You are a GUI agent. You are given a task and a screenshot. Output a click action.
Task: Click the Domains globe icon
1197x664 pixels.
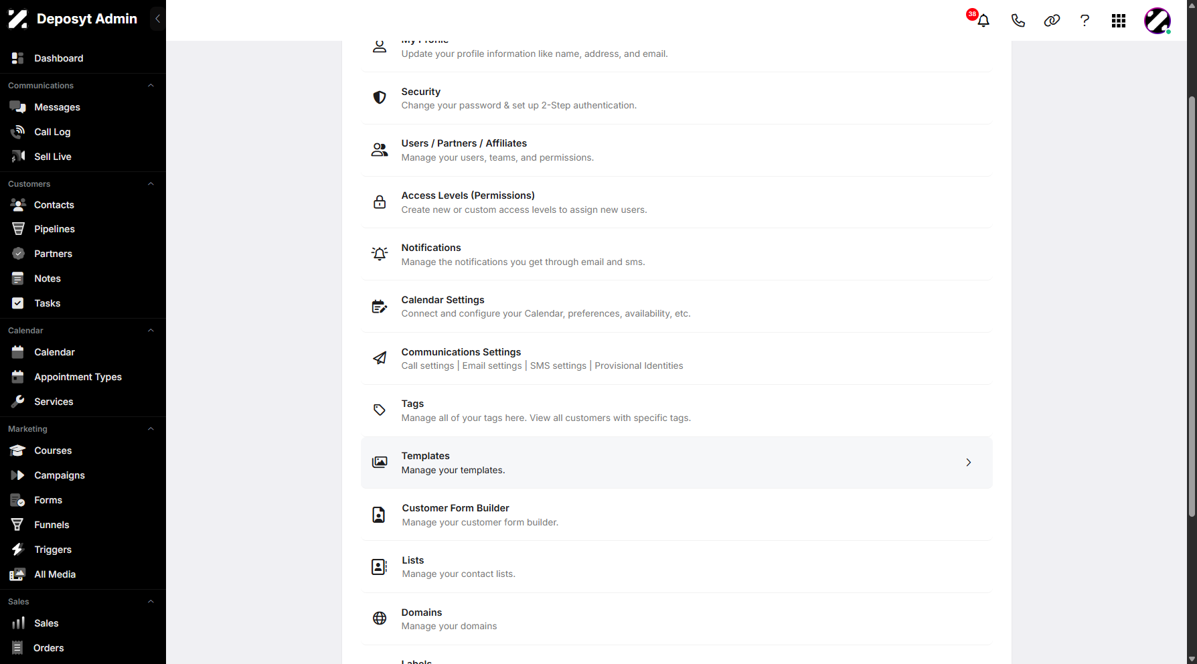[380, 618]
